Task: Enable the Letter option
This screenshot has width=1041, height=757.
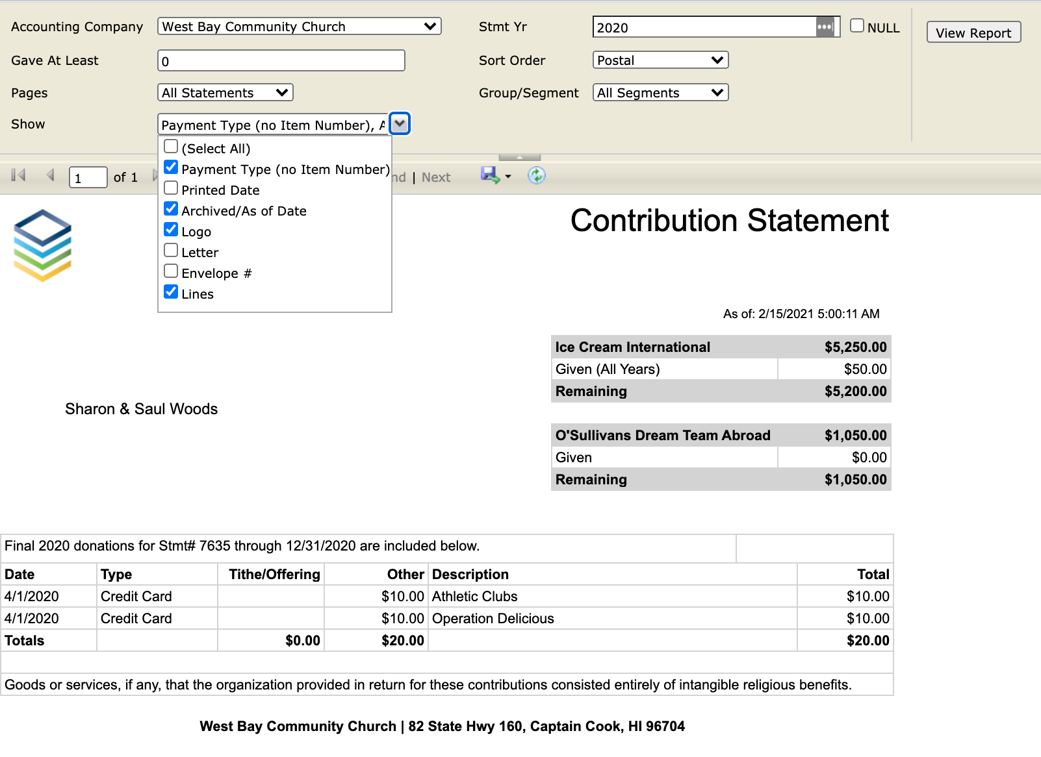Action: coord(171,251)
